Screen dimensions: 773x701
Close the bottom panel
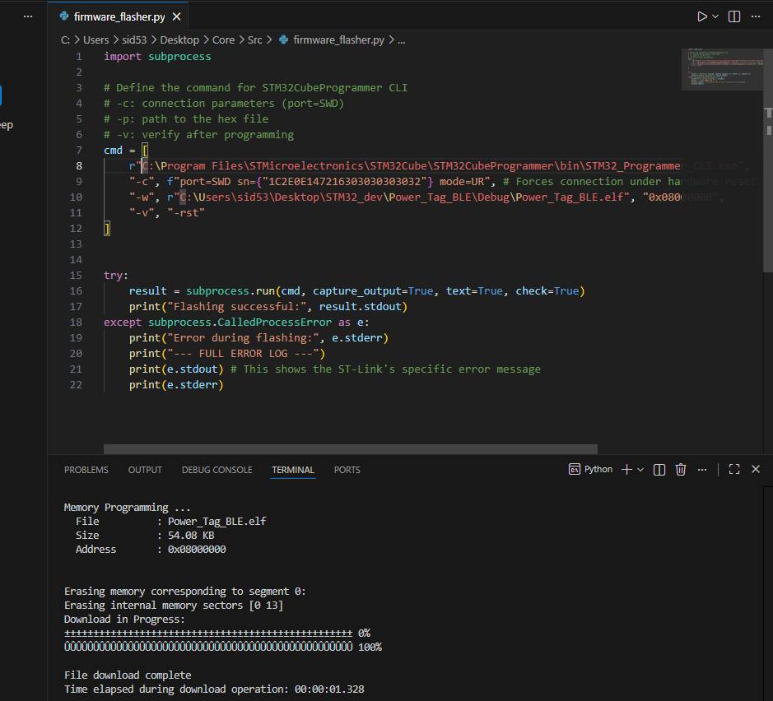click(755, 470)
